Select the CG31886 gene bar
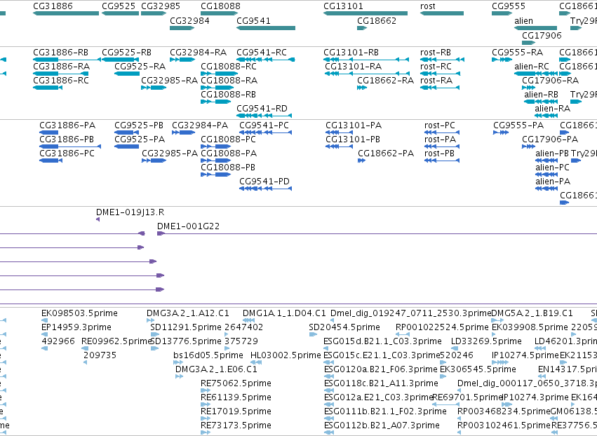Screen dimensions: 597x436 (66, 13)
